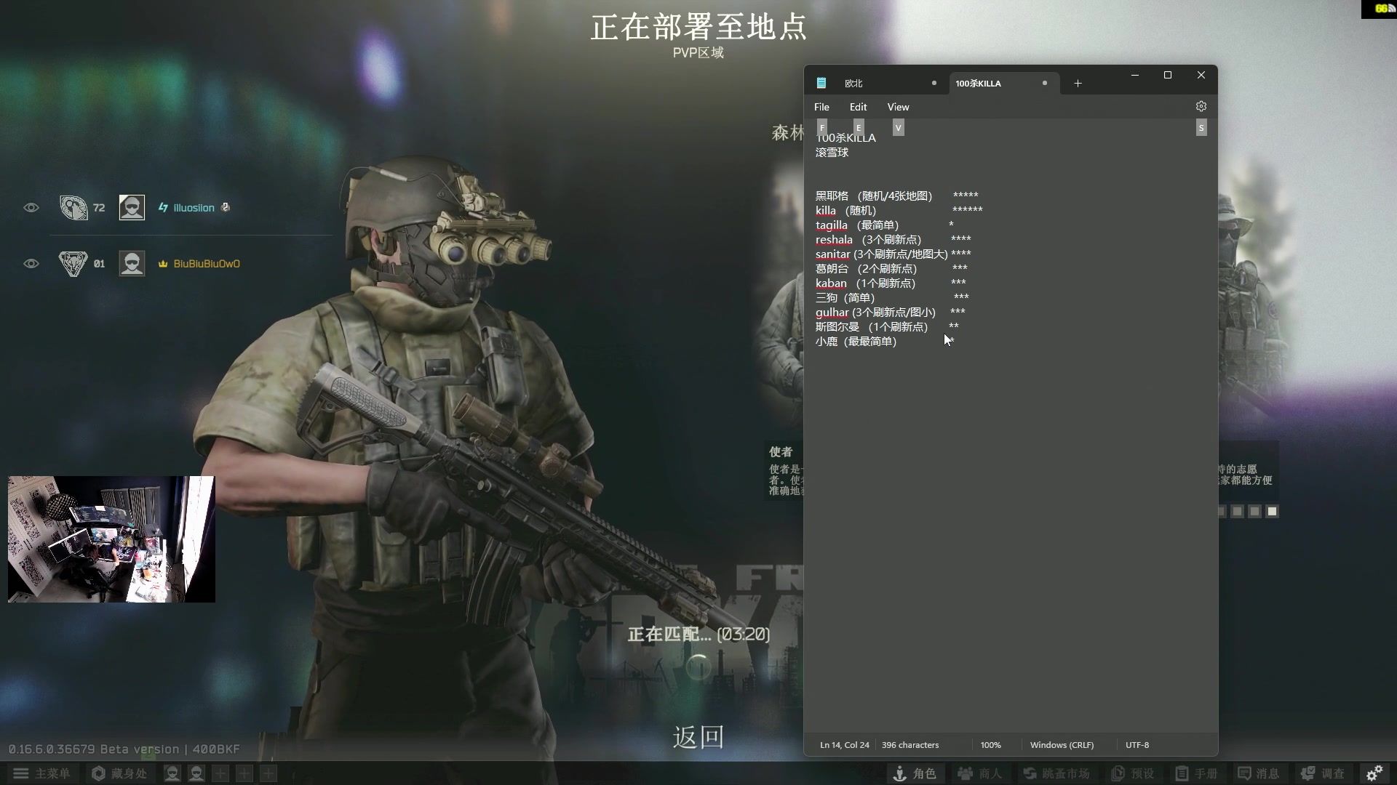
Task: Open illuosiion's avatar profile picture
Action: tap(132, 208)
